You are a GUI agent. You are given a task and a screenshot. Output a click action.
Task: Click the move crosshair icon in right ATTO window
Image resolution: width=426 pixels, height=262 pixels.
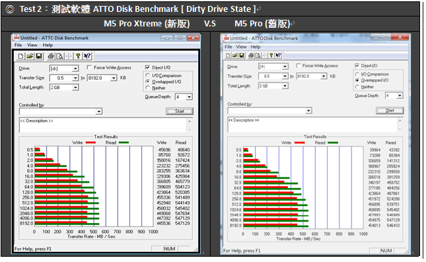click(x=264, y=55)
